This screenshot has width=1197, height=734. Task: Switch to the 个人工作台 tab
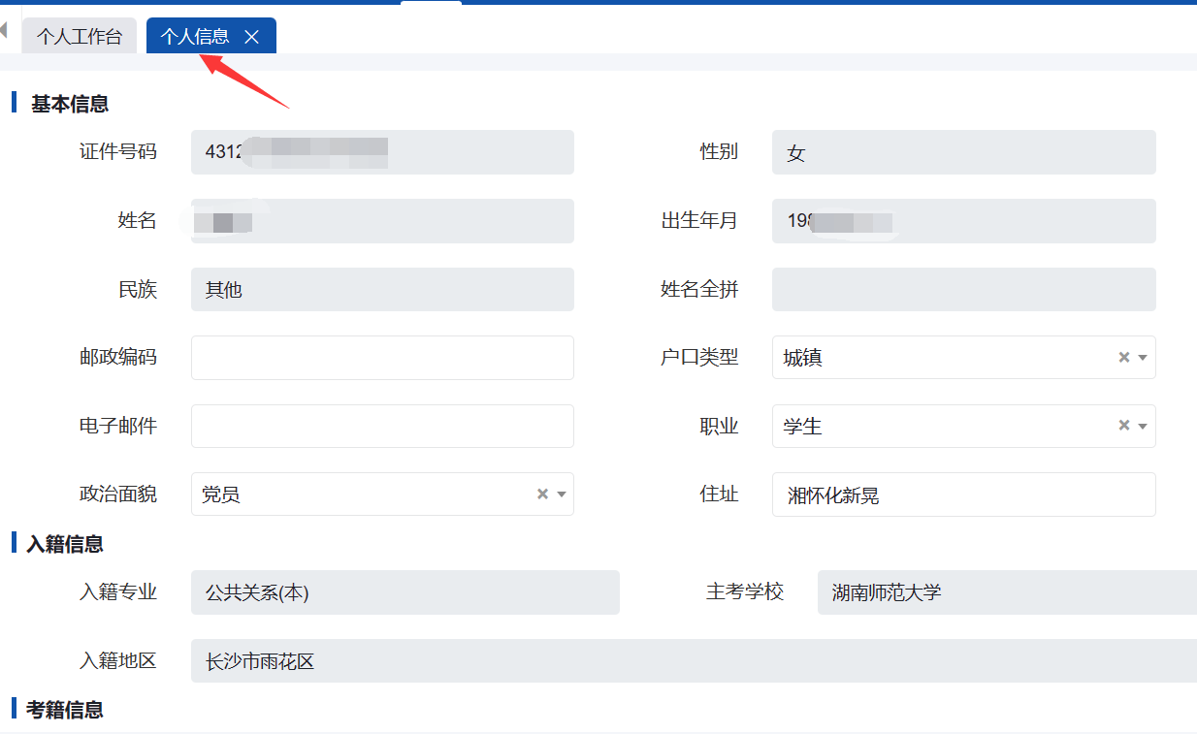tap(80, 37)
